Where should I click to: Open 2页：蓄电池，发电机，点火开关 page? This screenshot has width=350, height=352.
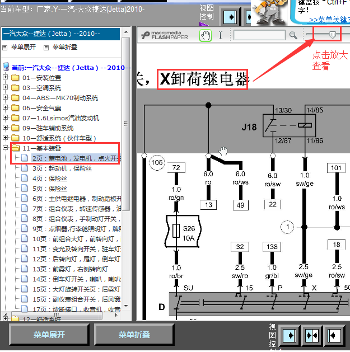(x=76, y=158)
